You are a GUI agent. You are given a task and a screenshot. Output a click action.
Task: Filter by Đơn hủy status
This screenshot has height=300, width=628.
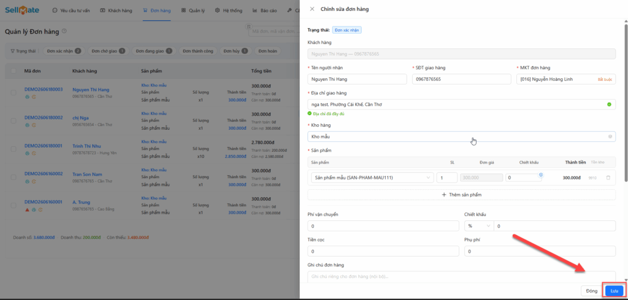[x=235, y=51]
